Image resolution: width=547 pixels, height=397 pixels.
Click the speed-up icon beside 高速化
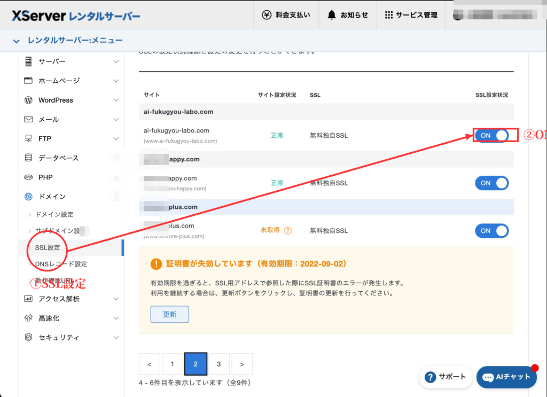pos(28,318)
